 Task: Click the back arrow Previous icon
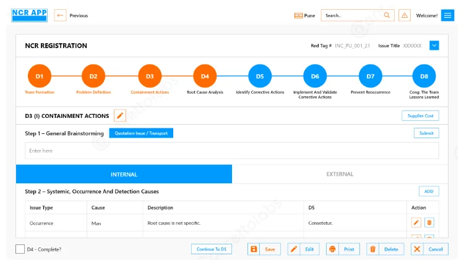point(61,15)
